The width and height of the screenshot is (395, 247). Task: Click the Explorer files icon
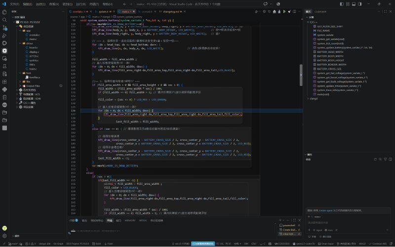(x=4, y=12)
